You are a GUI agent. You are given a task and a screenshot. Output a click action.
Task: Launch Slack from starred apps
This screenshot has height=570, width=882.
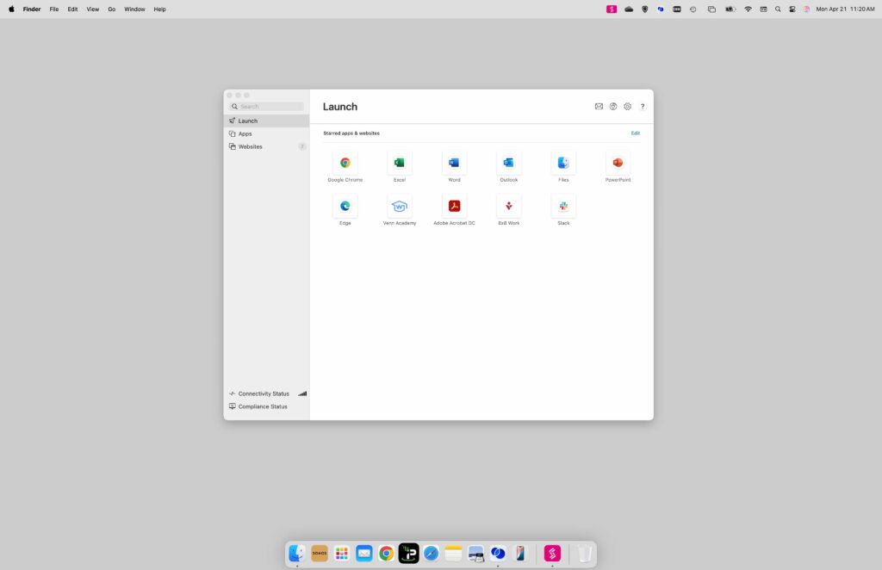click(x=563, y=206)
